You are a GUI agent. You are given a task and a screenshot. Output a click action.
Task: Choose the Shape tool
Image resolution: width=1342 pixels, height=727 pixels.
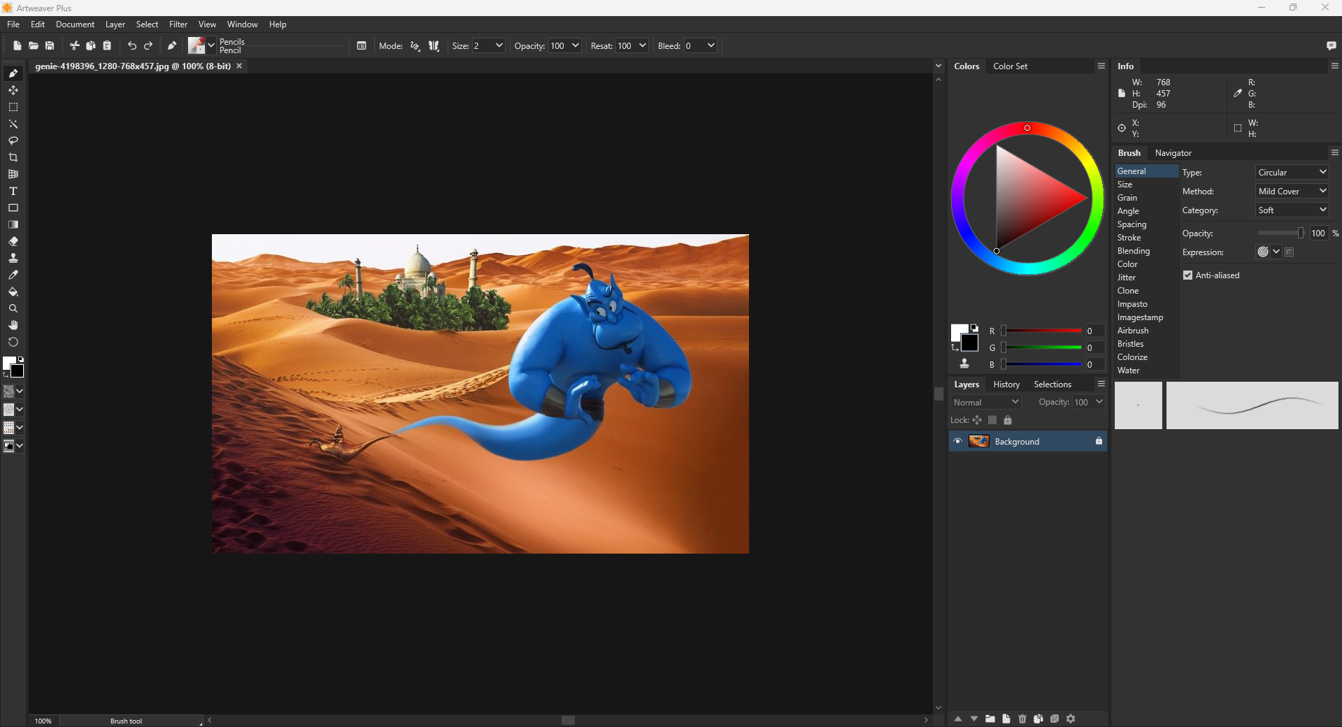tap(13, 208)
